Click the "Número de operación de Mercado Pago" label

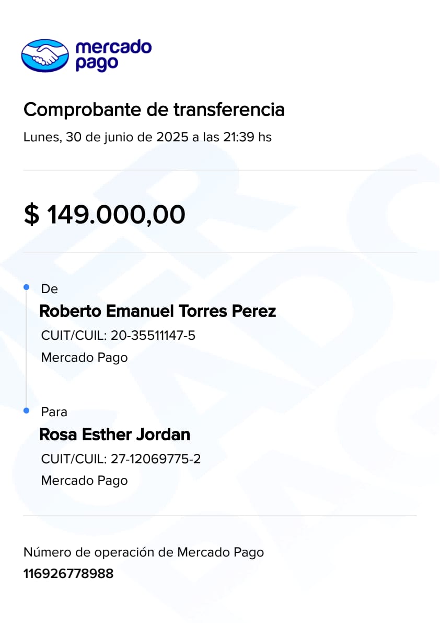[144, 552]
